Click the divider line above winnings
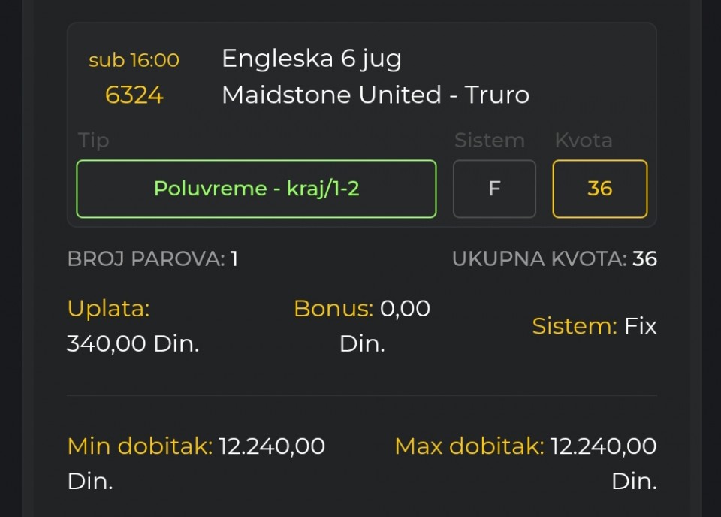This screenshot has height=517, width=721. [x=362, y=395]
